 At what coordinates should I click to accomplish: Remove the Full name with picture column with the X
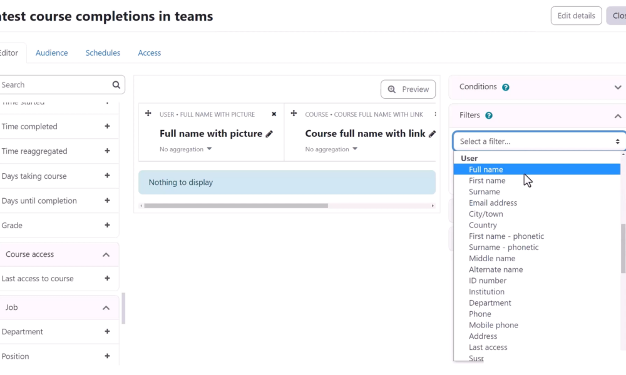tap(274, 114)
